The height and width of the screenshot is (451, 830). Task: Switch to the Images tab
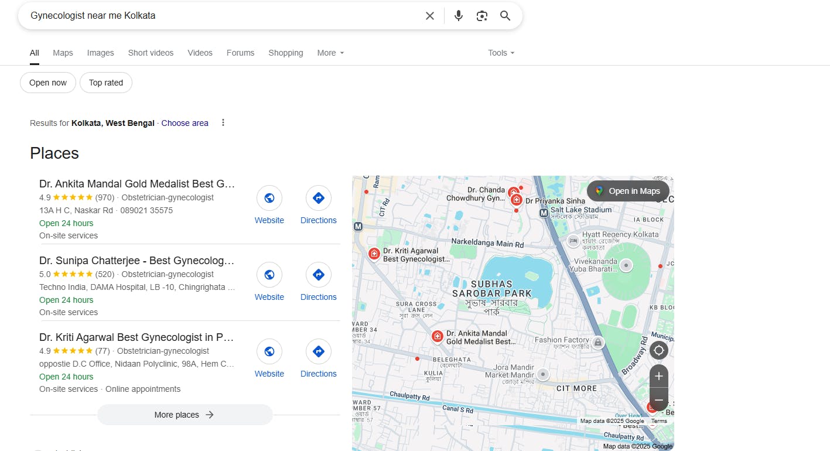pyautogui.click(x=101, y=53)
